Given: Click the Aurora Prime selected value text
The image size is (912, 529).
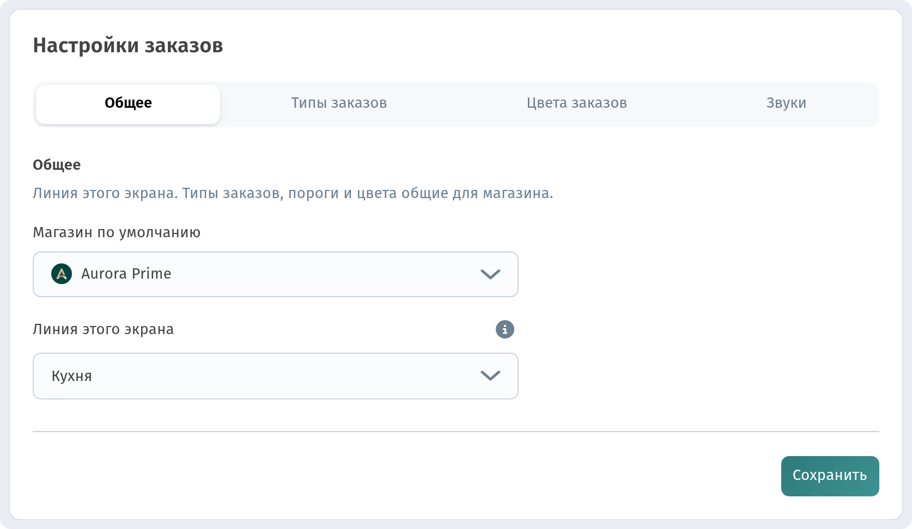Looking at the screenshot, I should (x=126, y=274).
